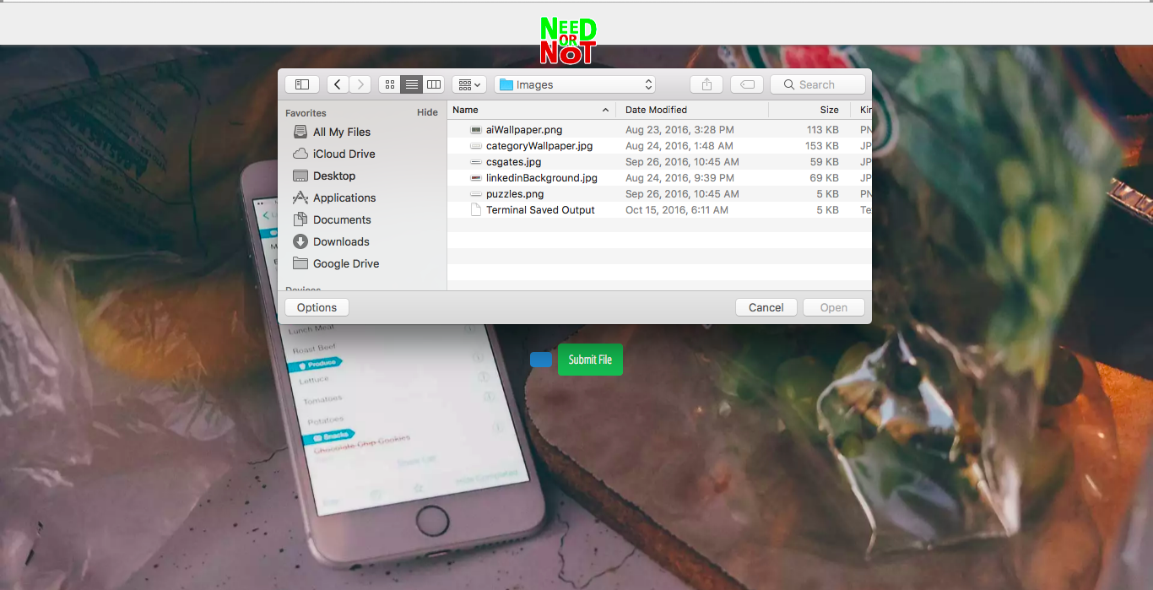The image size is (1153, 590).
Task: Click the blue file chooser button
Action: pyautogui.click(x=541, y=360)
